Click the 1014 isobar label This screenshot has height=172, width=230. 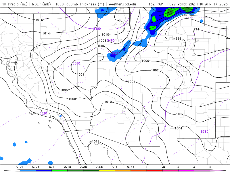[46, 33]
